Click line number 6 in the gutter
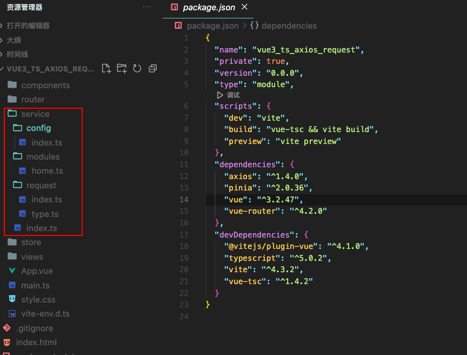The image size is (467, 355). 186,106
